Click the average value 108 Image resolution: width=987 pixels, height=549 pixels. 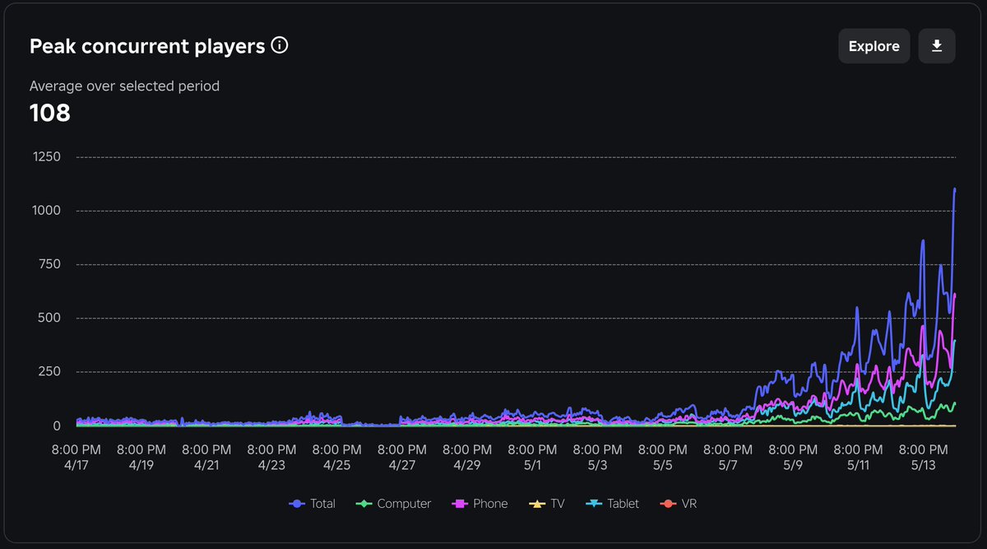[50, 113]
